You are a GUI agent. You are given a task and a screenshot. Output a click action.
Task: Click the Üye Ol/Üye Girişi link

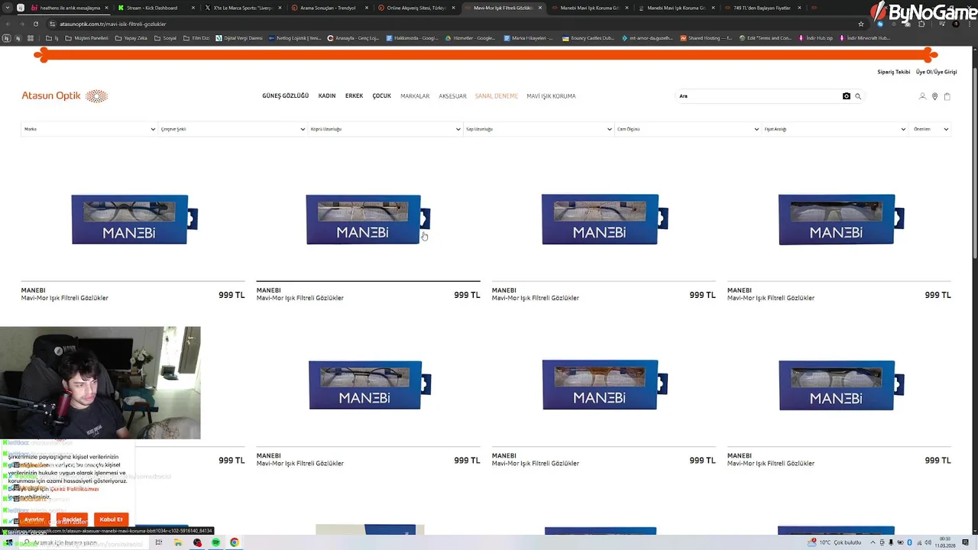pos(936,72)
